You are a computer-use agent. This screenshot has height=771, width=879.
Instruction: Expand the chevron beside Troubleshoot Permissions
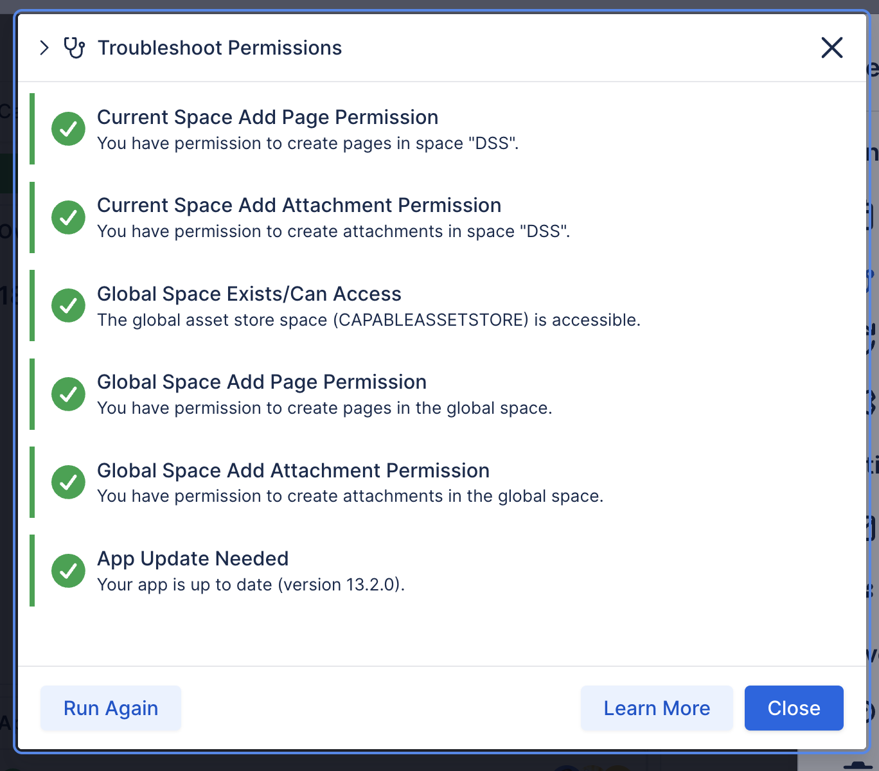44,48
